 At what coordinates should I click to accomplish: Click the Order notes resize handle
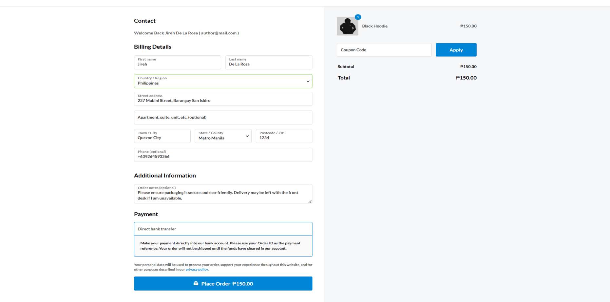click(x=310, y=201)
